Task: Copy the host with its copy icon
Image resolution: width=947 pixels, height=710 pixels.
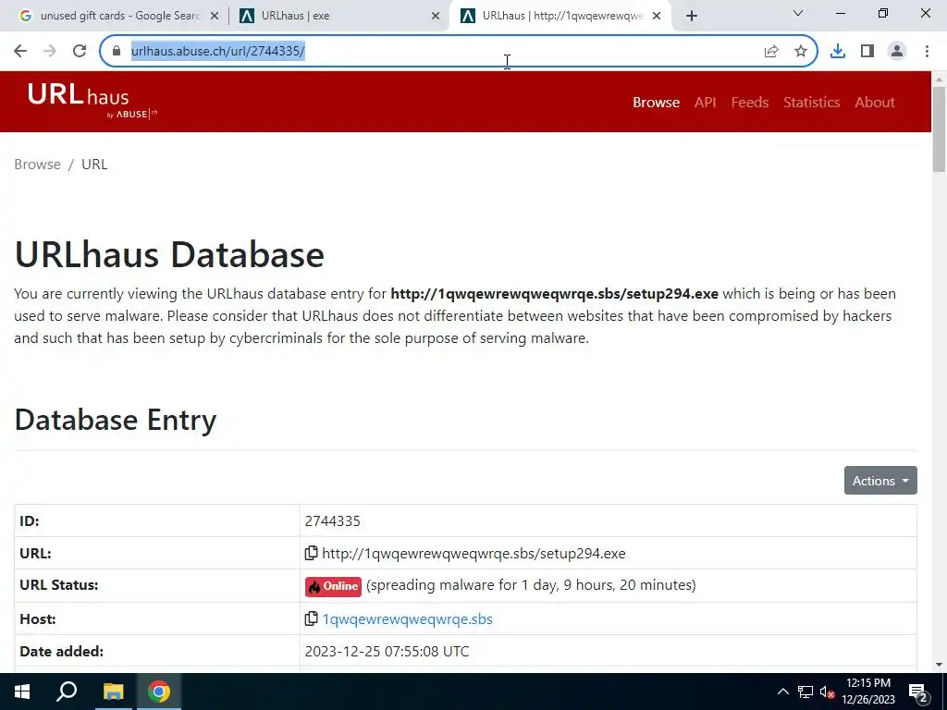Action: click(311, 618)
